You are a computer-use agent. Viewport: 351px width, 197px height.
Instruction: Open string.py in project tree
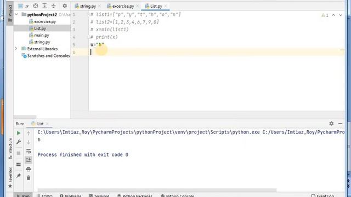(x=39, y=42)
